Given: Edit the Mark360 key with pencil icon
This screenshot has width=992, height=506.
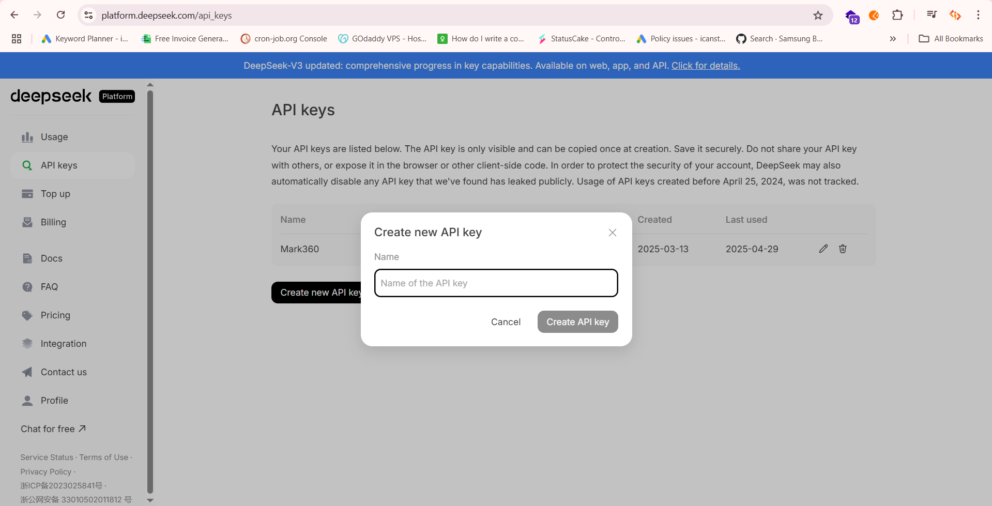Looking at the screenshot, I should pyautogui.click(x=823, y=249).
